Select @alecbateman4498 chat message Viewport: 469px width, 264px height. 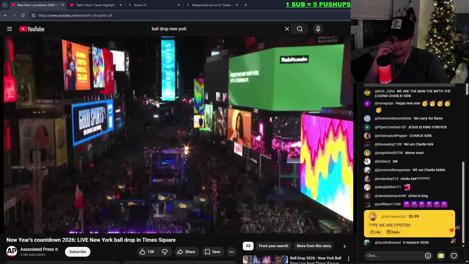click(418, 196)
